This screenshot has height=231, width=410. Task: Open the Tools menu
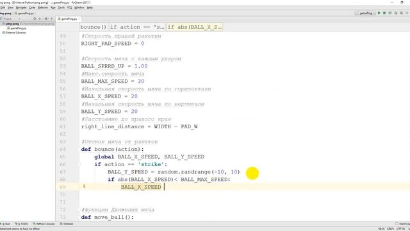(x=61, y=8)
